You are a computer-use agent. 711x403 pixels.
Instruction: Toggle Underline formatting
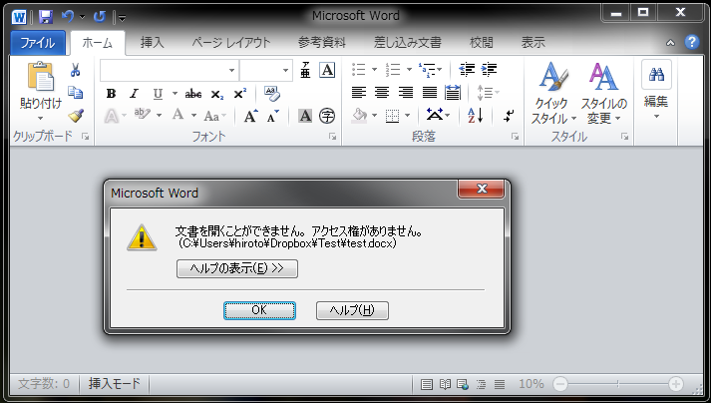(x=158, y=94)
